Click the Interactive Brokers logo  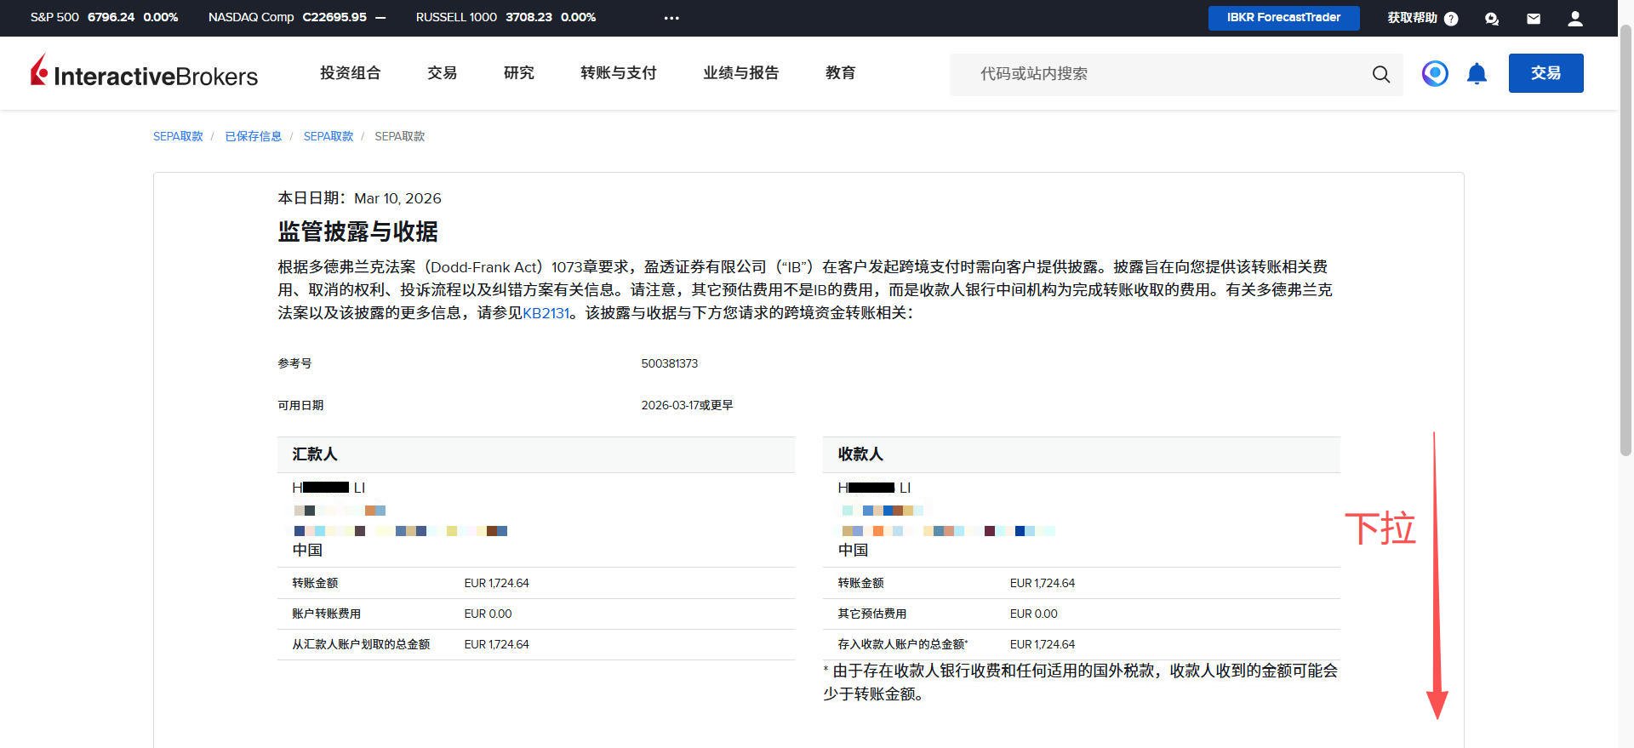[144, 73]
